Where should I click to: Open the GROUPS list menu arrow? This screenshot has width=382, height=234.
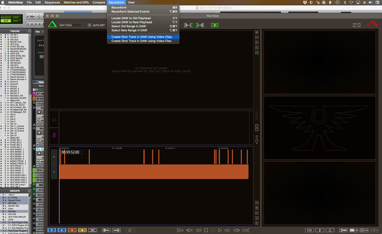coord(29,191)
